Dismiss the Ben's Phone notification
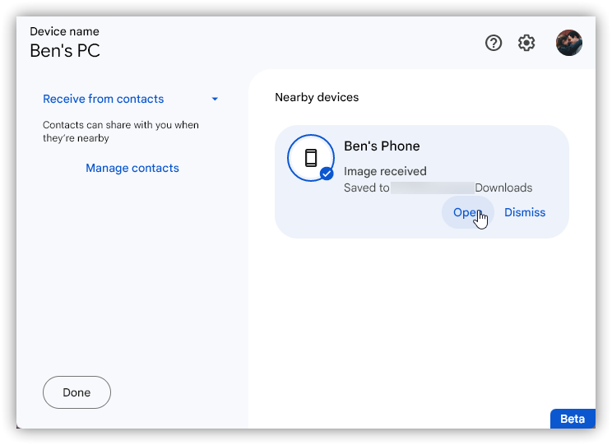This screenshot has width=612, height=445. click(x=525, y=212)
